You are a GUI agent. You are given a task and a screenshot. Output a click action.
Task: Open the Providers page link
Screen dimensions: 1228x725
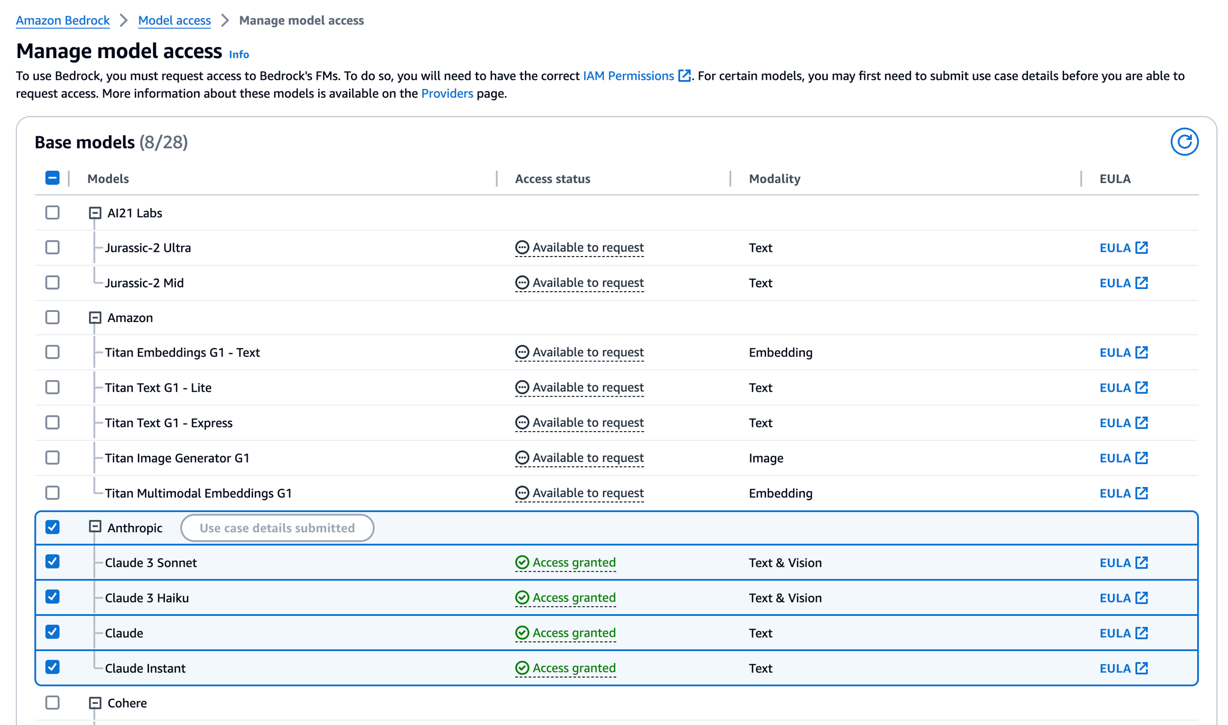pos(447,94)
